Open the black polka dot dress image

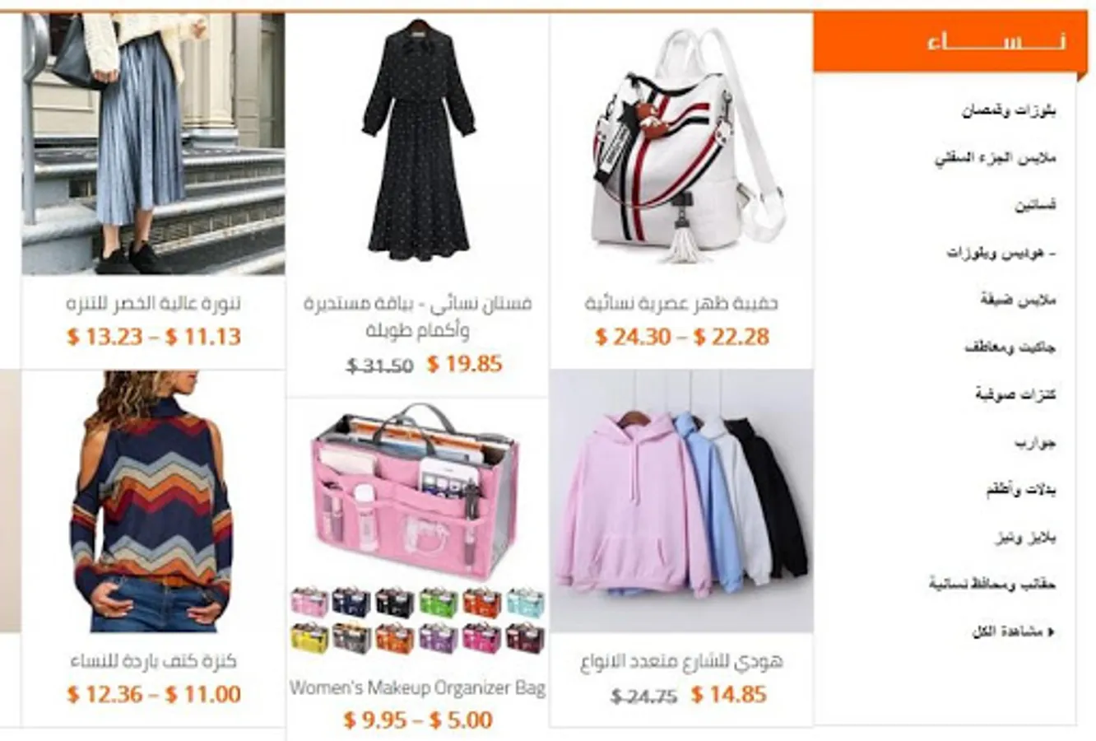(x=418, y=145)
